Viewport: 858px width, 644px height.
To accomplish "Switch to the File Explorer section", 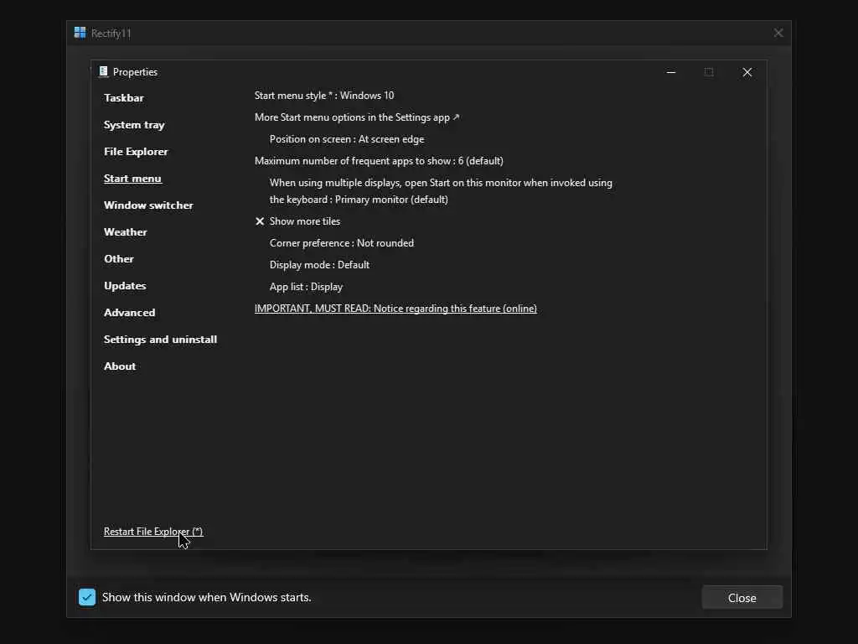I will 136,152.
